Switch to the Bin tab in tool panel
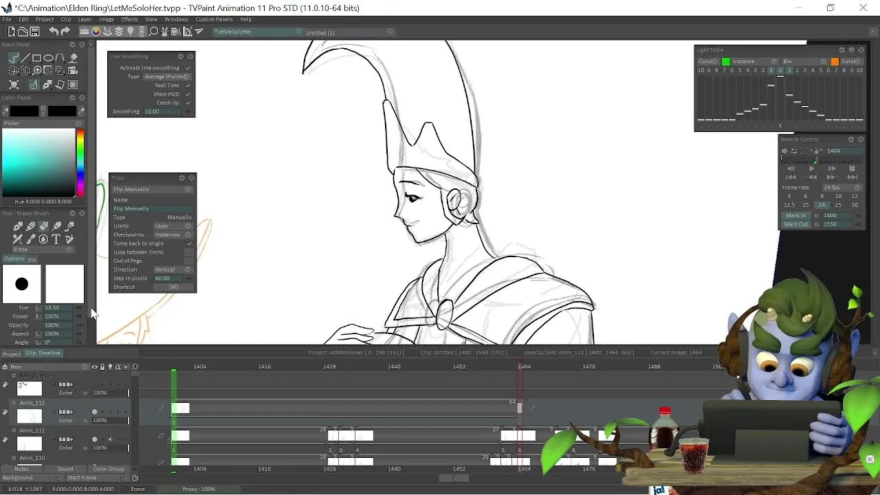The height and width of the screenshot is (495, 880). coord(32,260)
